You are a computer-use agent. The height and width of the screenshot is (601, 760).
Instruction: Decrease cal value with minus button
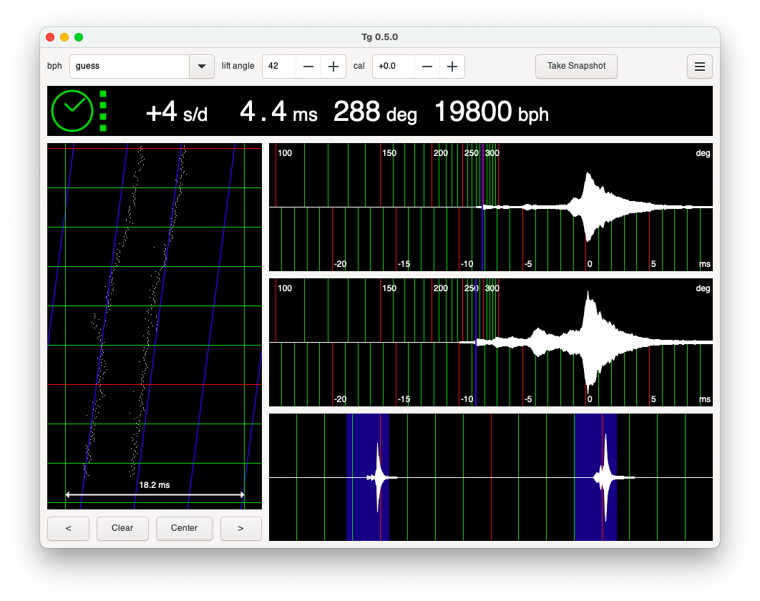(427, 67)
